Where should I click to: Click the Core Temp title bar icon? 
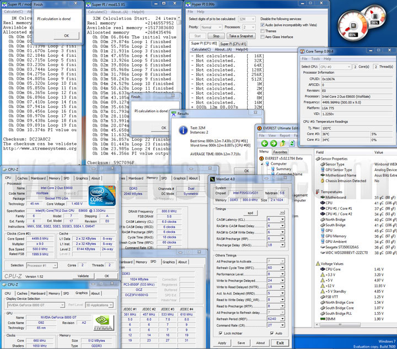[302, 51]
